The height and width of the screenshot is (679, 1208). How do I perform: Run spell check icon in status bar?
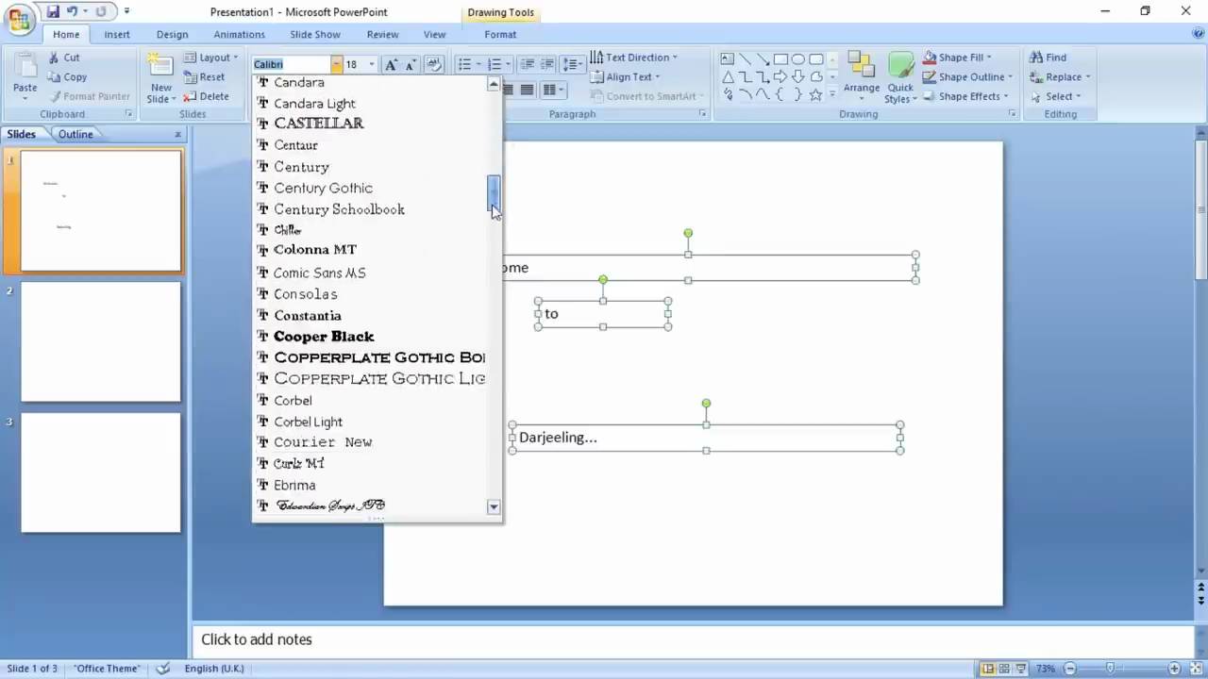pyautogui.click(x=163, y=669)
